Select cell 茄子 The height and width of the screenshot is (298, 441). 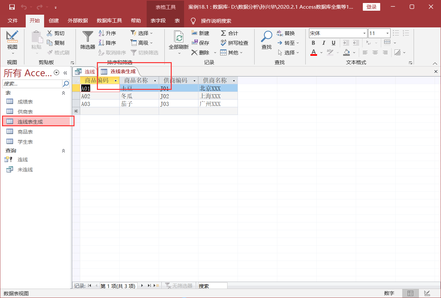pos(139,104)
